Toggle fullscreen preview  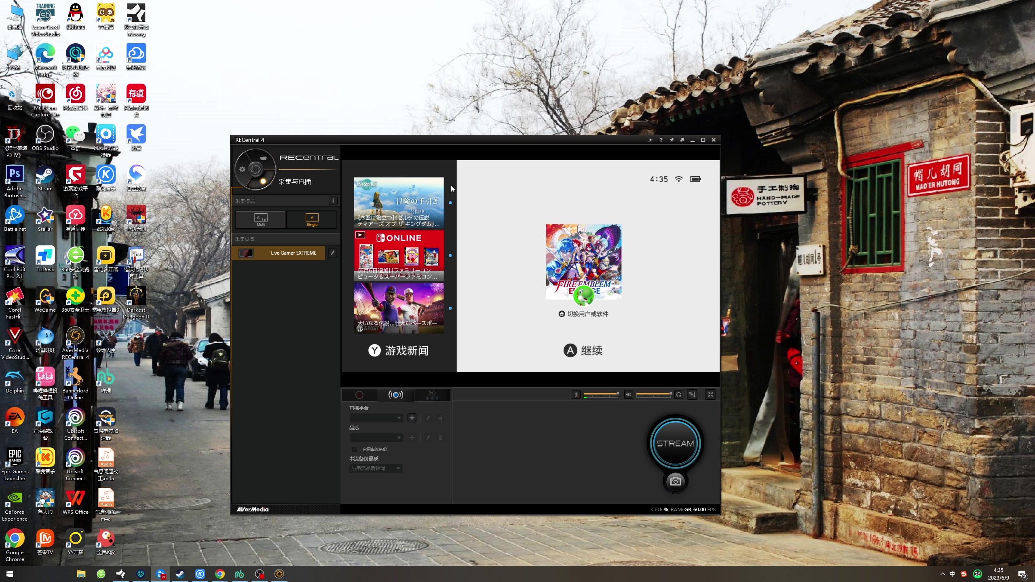[x=711, y=394]
